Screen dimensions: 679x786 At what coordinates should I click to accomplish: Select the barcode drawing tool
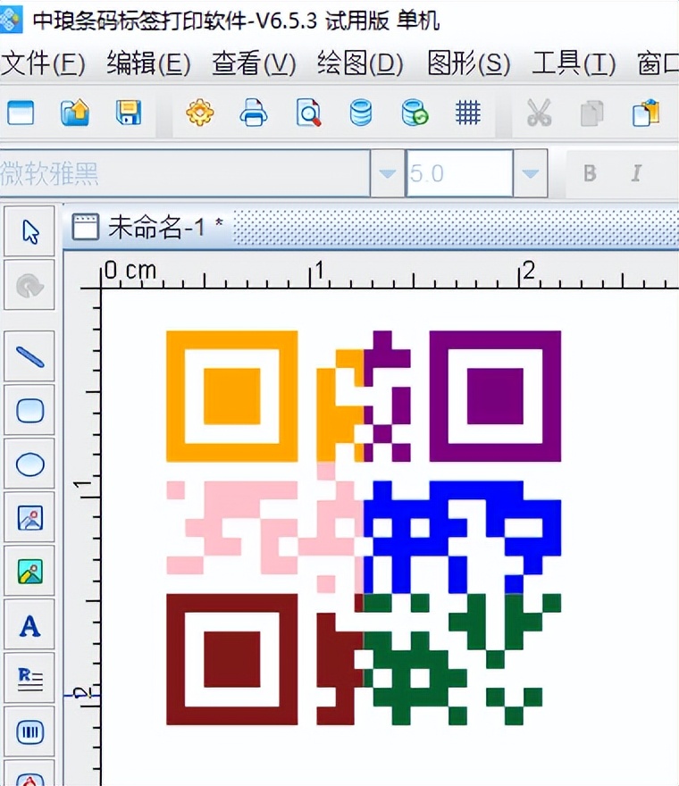29,732
